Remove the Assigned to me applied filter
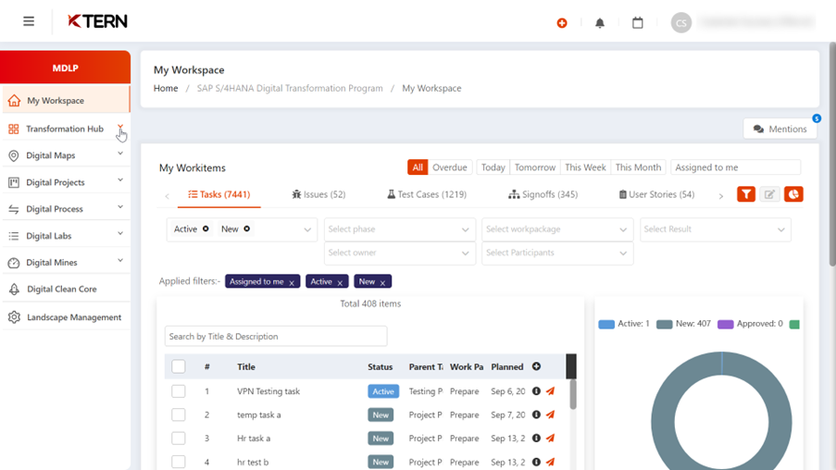The width and height of the screenshot is (836, 470). 292,283
